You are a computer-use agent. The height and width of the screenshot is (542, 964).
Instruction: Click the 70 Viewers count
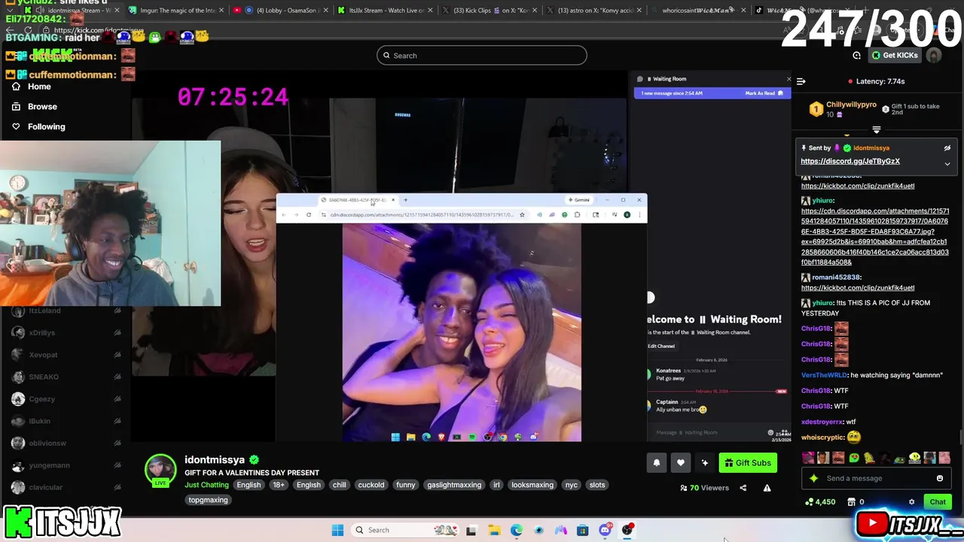click(x=704, y=488)
